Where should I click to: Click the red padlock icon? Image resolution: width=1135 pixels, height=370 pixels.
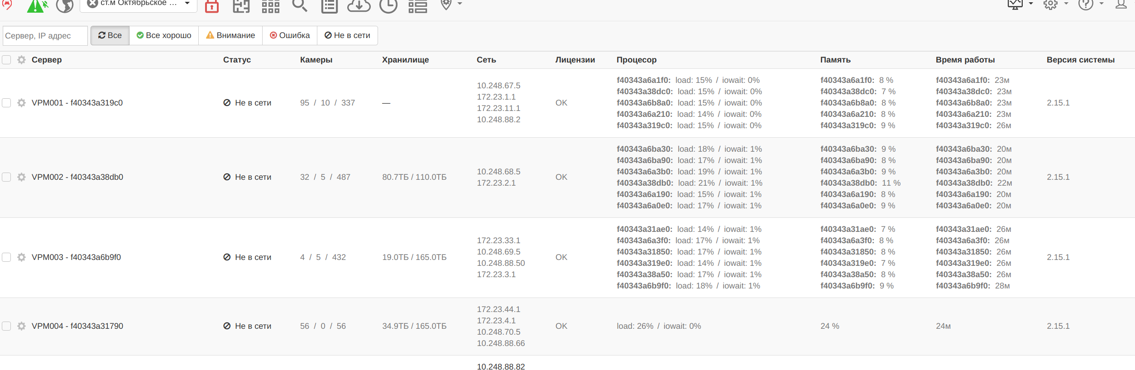tap(212, 6)
